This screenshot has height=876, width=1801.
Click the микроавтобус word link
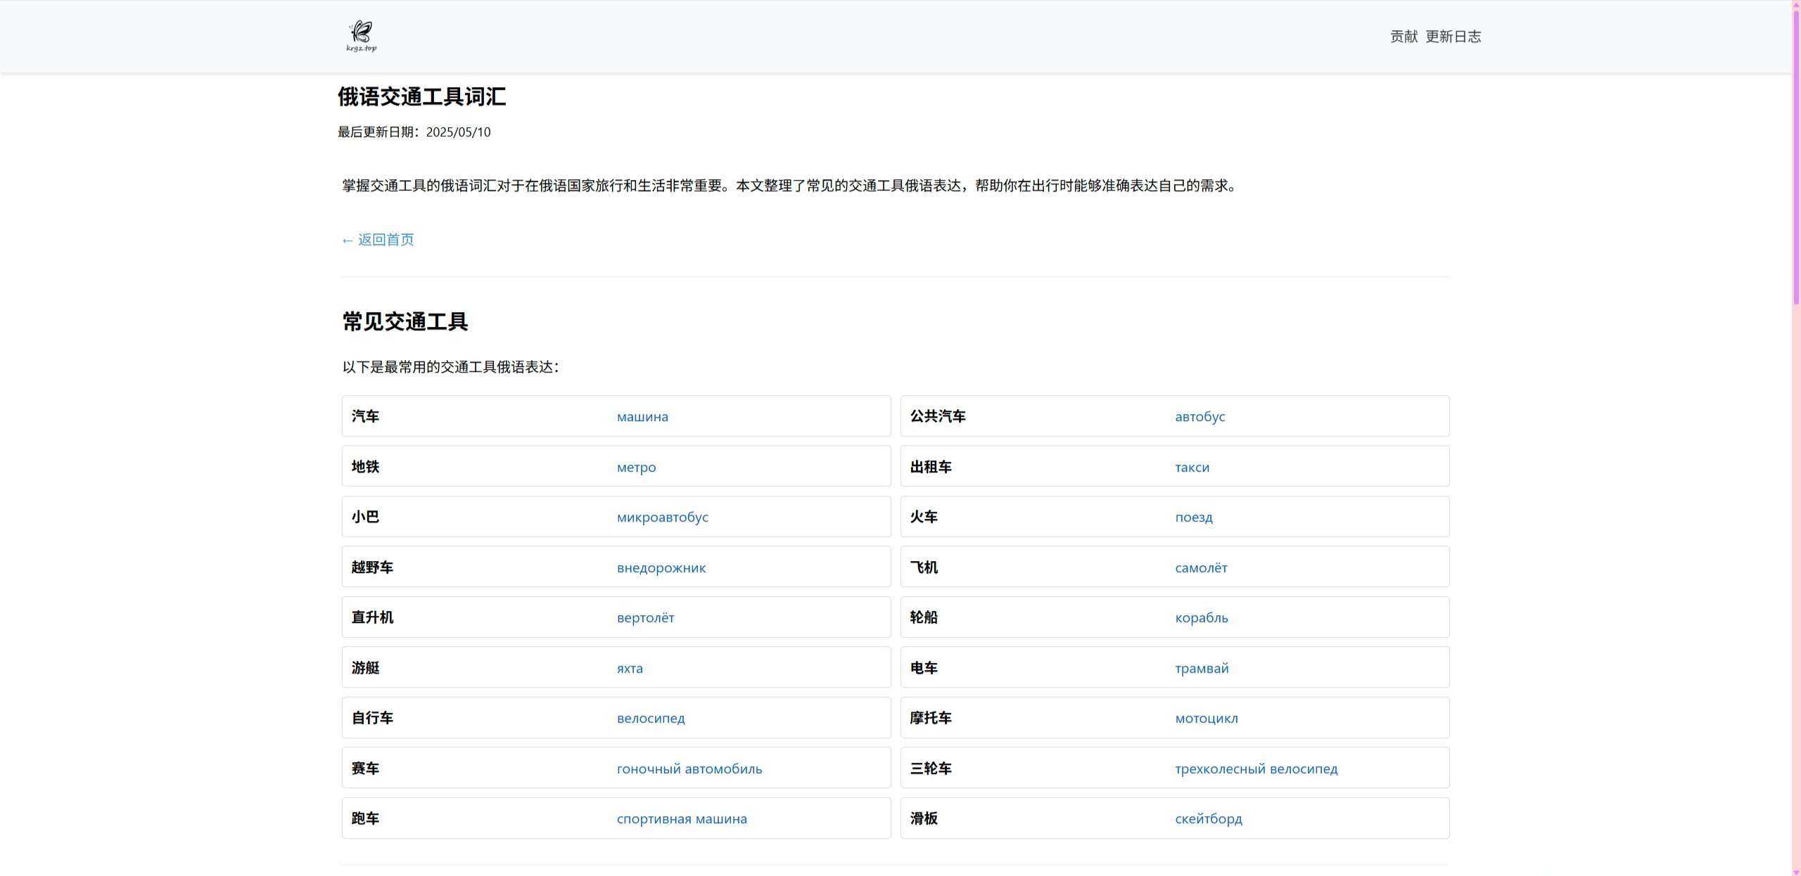pos(662,517)
